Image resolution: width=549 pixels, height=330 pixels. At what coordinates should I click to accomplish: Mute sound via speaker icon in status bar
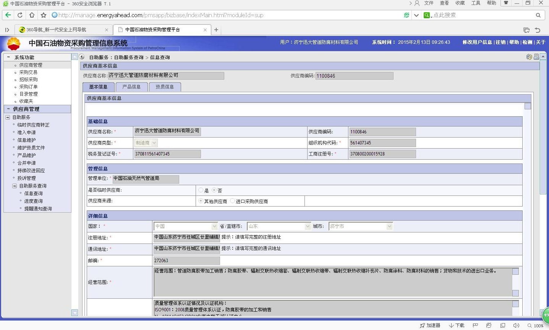click(516, 325)
